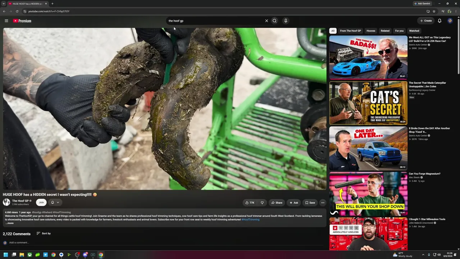Screen dimensions: 460x259
Task: Go to YouTube Premium home logo
Action: pyautogui.click(x=22, y=21)
